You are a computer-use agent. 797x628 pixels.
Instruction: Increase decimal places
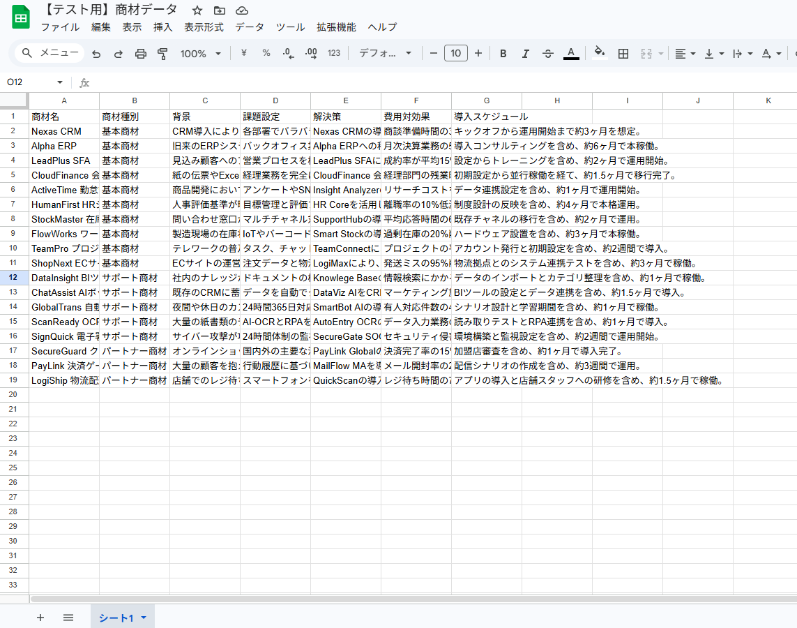311,53
